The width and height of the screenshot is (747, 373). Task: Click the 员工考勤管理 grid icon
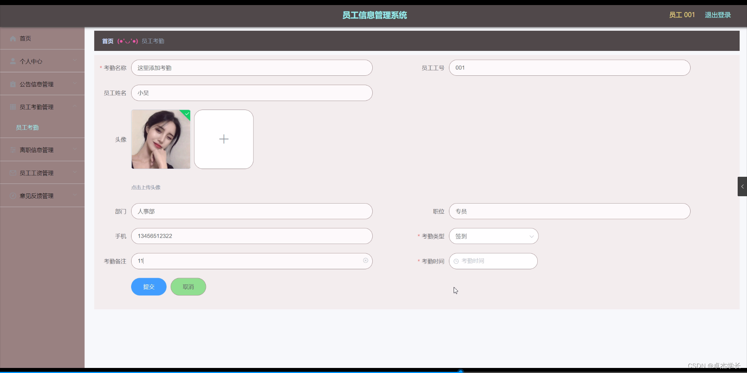(x=12, y=107)
